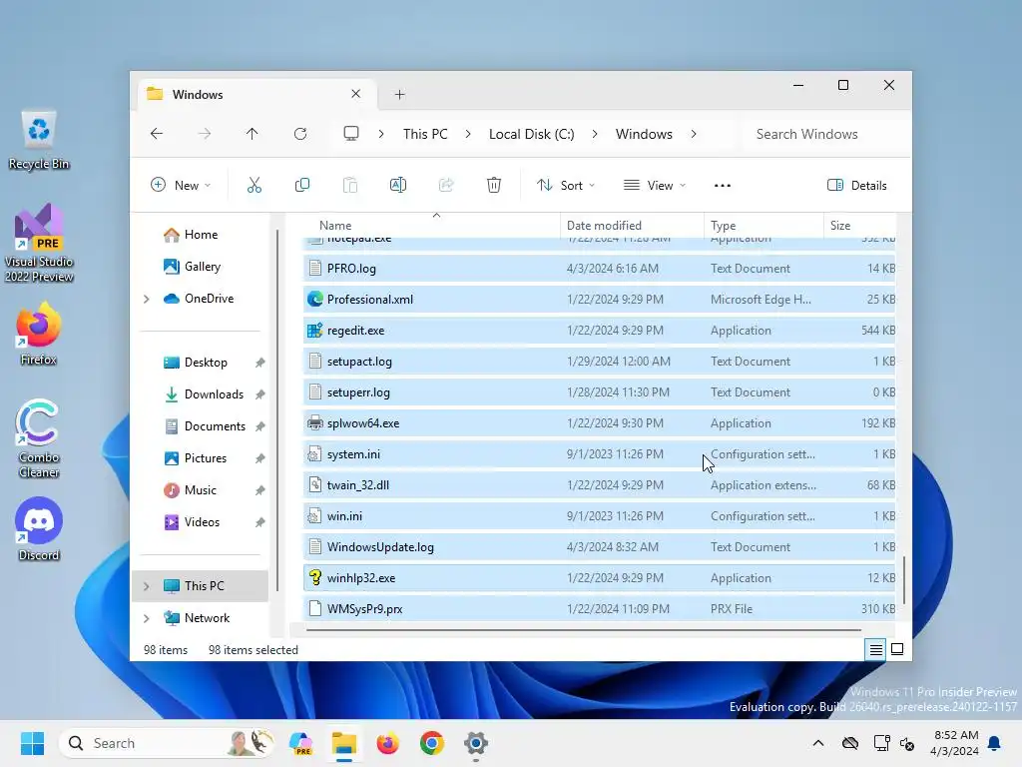Close the Windows tab
This screenshot has height=767, width=1022.
356,94
